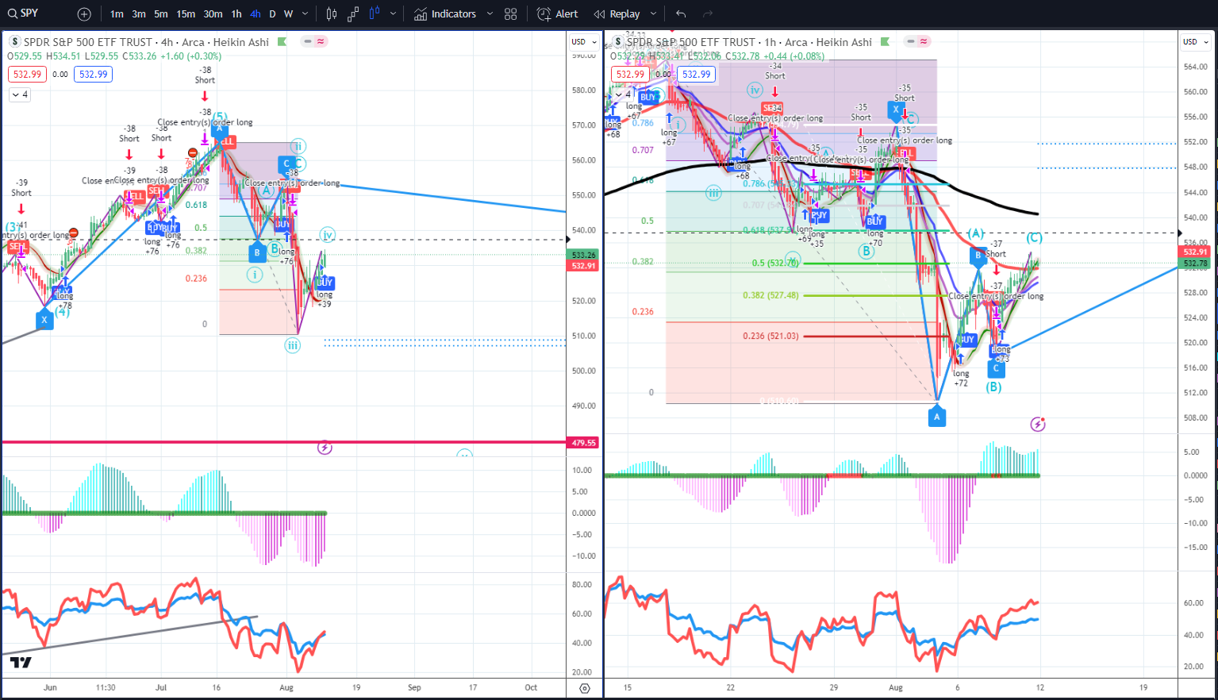1218x700 pixels.
Task: Select the step-line chart style icon
Action: pos(353,14)
